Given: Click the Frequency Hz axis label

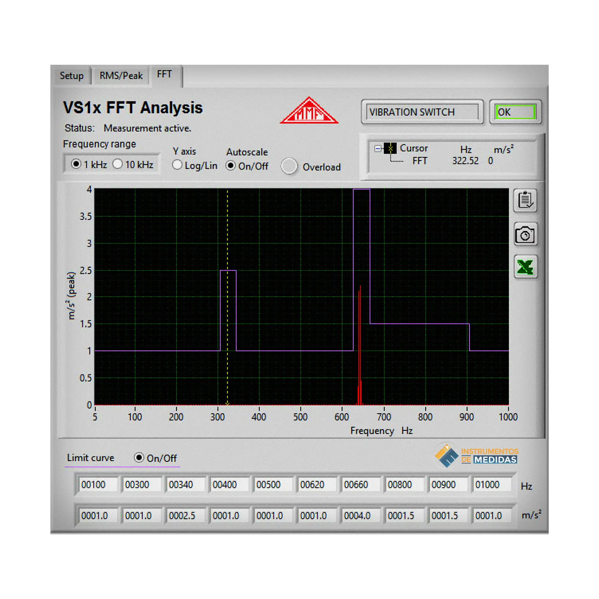Looking at the screenshot, I should point(381,431).
